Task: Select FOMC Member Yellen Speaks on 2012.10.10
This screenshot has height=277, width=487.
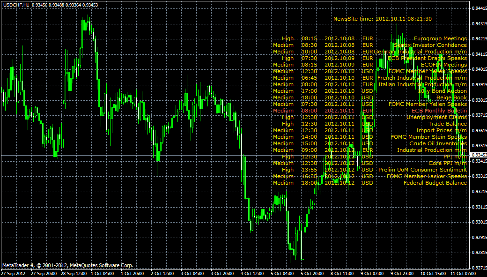Action: pyautogui.click(x=428, y=71)
